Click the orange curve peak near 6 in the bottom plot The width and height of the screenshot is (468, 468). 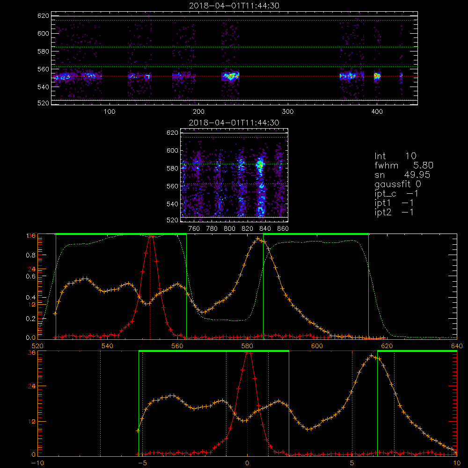(x=371, y=356)
